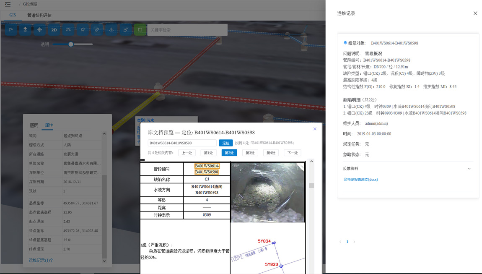Click the highlighted B401WS0614- cell text
The width and height of the screenshot is (482, 274).
click(x=207, y=166)
